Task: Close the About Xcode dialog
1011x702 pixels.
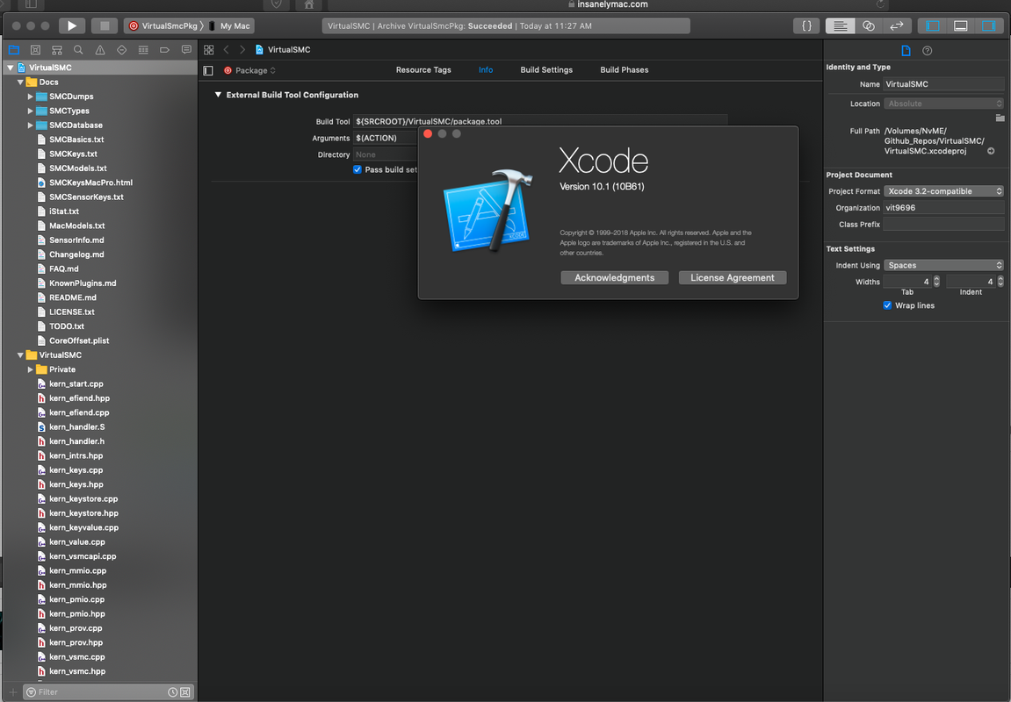Action: click(428, 134)
